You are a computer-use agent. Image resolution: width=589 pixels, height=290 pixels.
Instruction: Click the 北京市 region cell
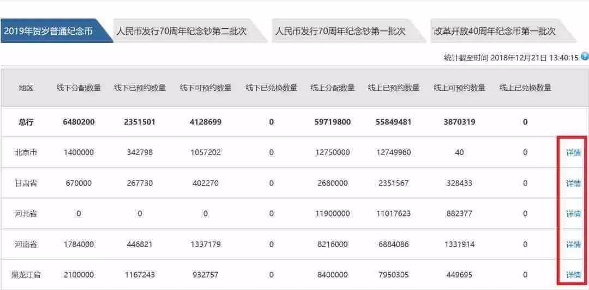[x=26, y=152]
